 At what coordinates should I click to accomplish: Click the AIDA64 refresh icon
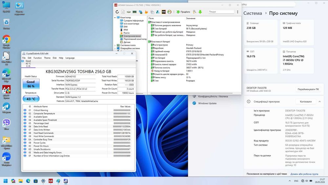[x=117, y=12]
